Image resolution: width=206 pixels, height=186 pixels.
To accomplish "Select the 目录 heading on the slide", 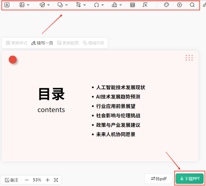I will [x=51, y=94].
